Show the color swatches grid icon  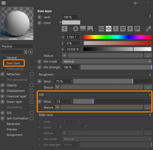click(x=137, y=29)
